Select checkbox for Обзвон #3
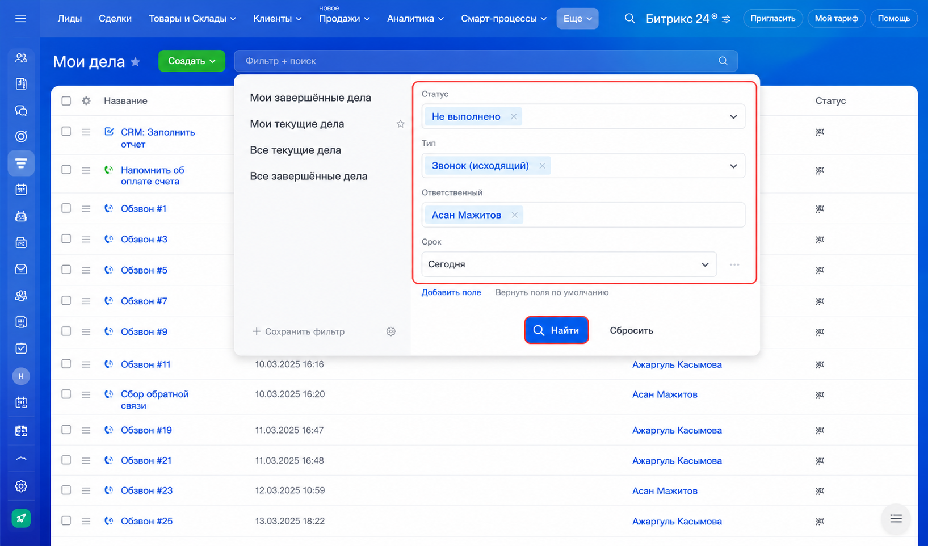Viewport: 928px width, 546px height. [x=66, y=239]
